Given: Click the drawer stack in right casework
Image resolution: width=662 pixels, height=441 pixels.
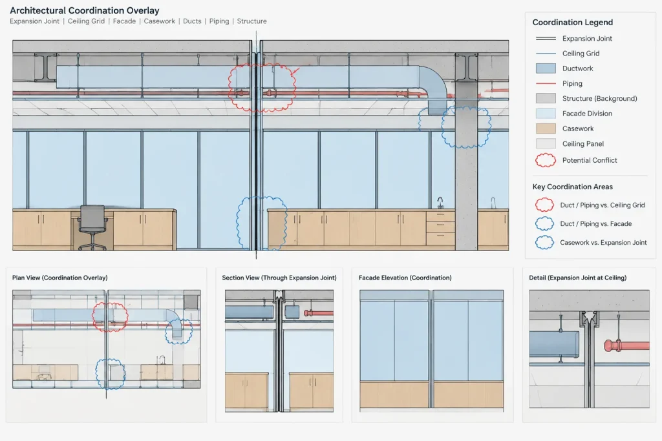Looking at the screenshot, I should (440, 228).
